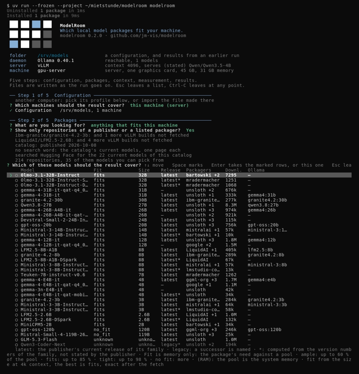Click the ministral-3:8b Ollama tag
The width and height of the screenshot is (359, 374).
point(267,265)
